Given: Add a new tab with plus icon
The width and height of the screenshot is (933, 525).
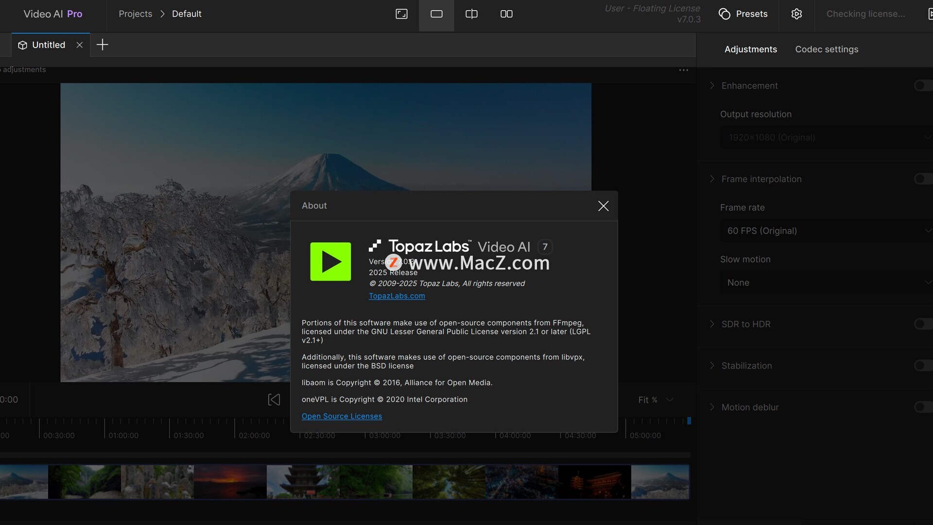Looking at the screenshot, I should click(x=102, y=45).
